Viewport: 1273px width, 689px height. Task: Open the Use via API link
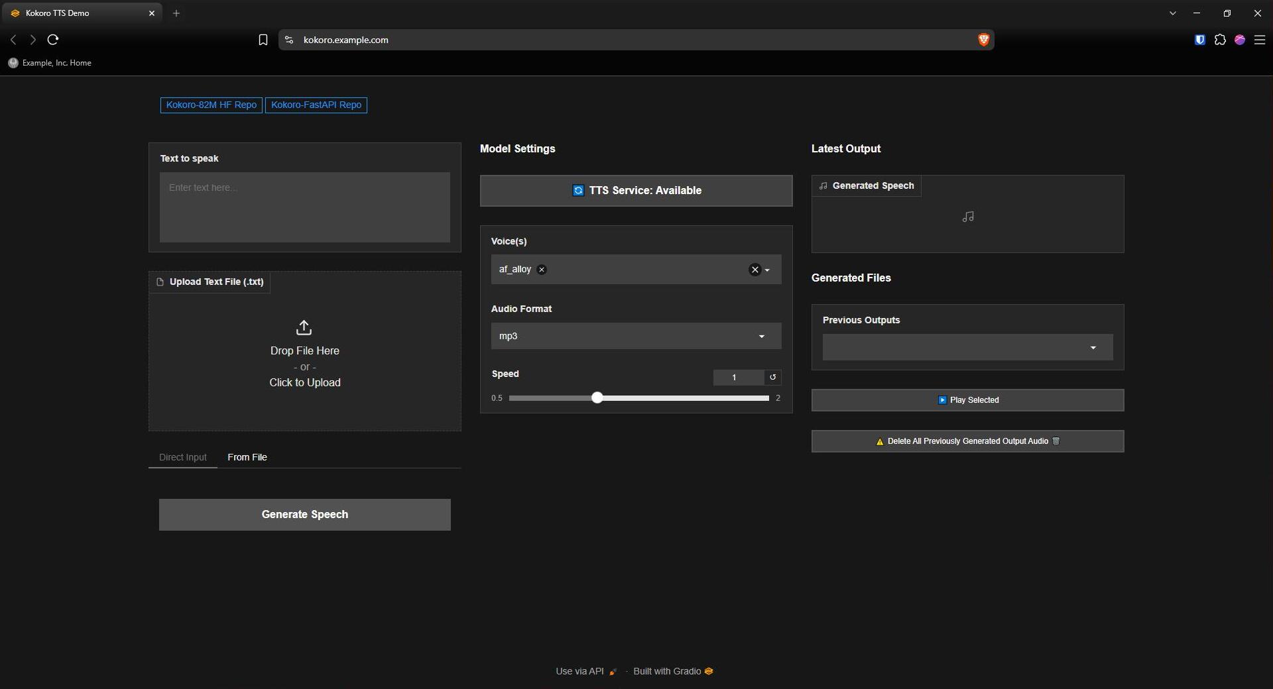point(586,672)
